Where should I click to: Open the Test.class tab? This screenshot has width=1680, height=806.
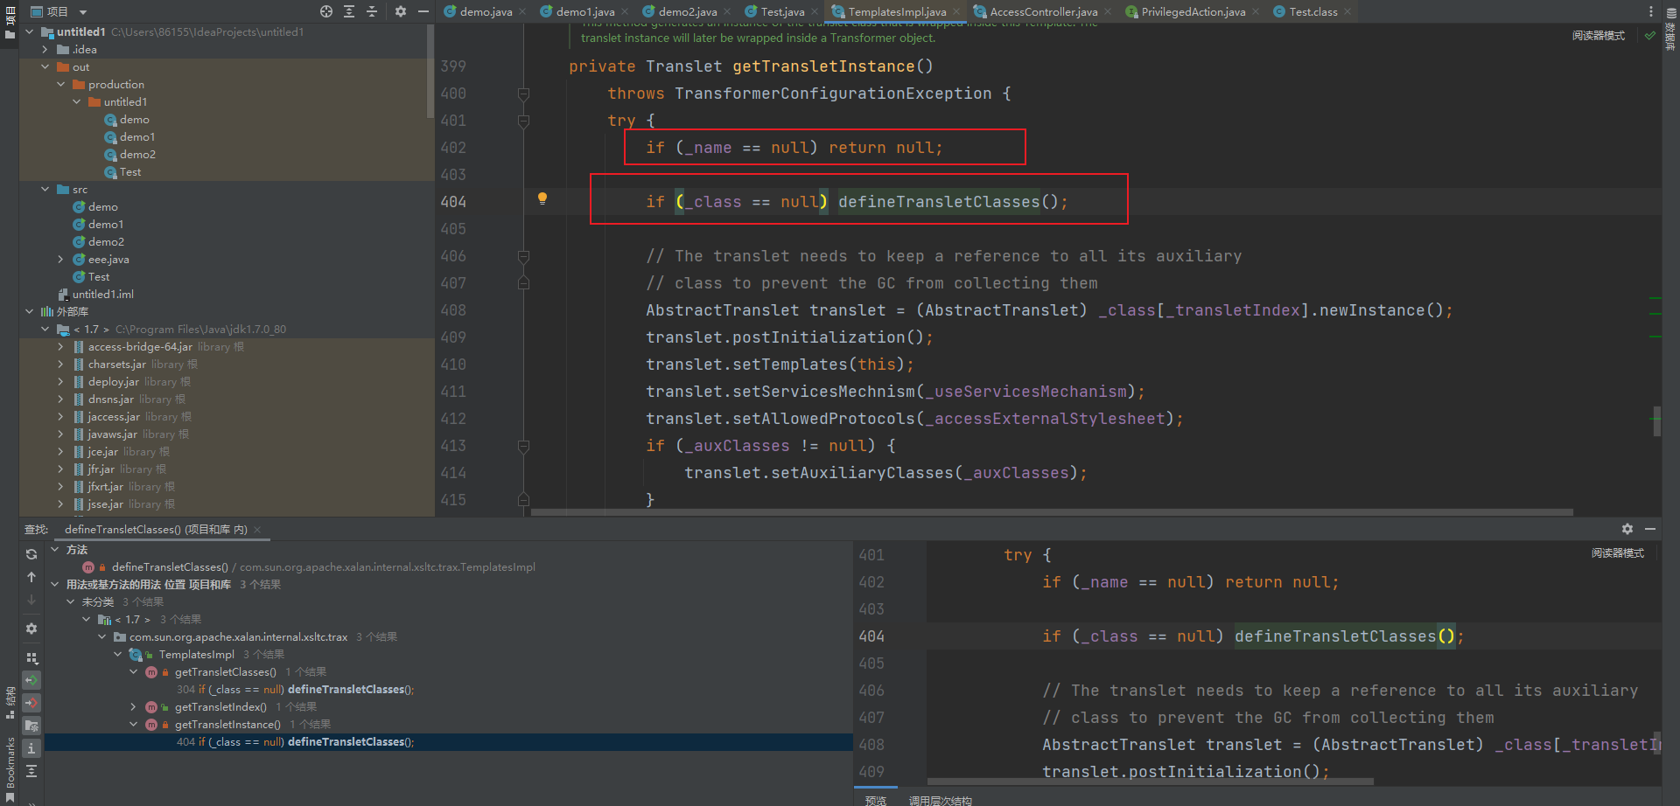point(1312,11)
